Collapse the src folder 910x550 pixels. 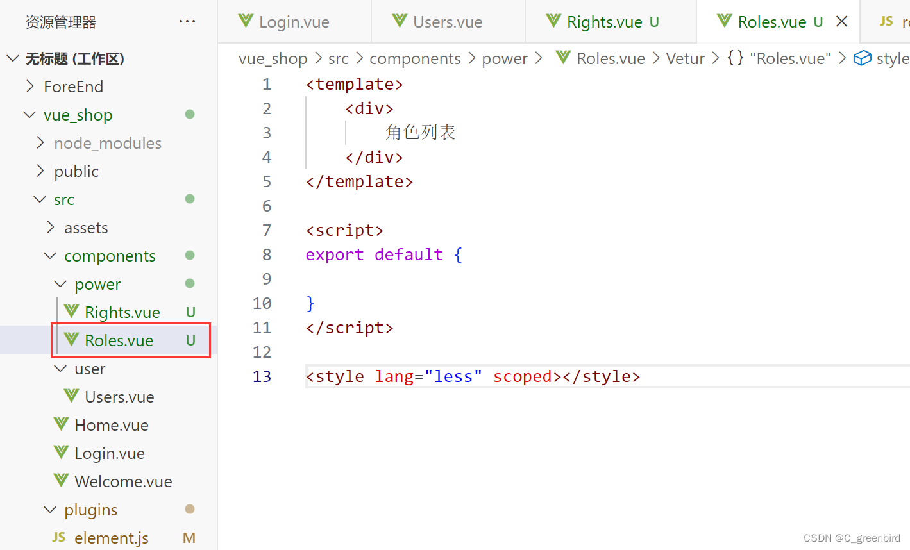pyautogui.click(x=40, y=199)
